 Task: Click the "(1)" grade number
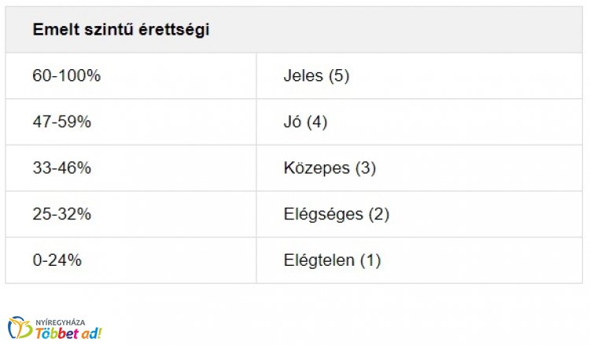(370, 260)
